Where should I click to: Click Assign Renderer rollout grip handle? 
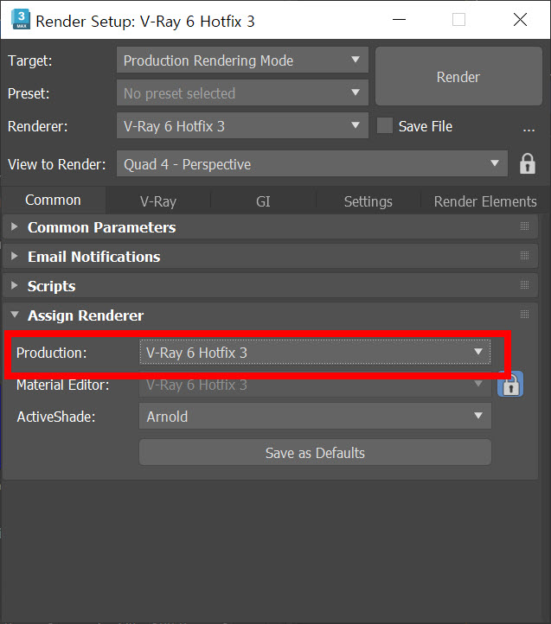pos(524,315)
